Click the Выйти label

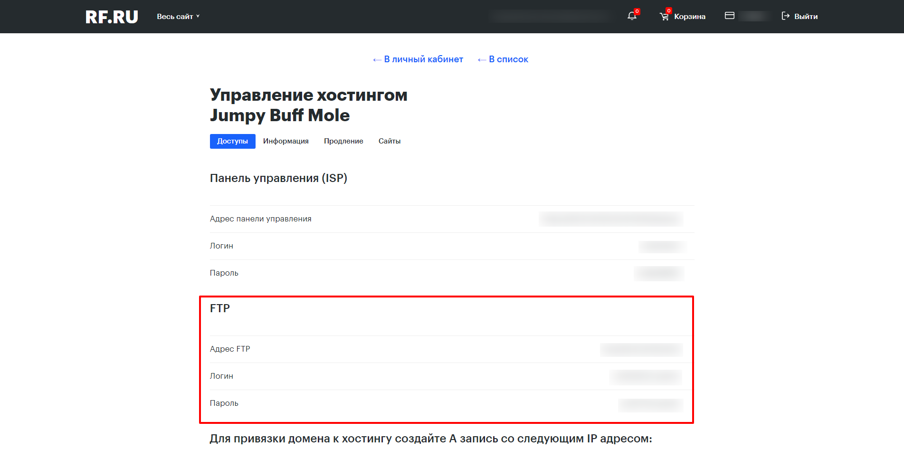[x=806, y=17]
